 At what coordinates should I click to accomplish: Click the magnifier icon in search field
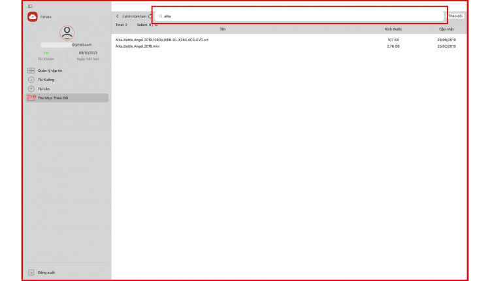pos(161,16)
